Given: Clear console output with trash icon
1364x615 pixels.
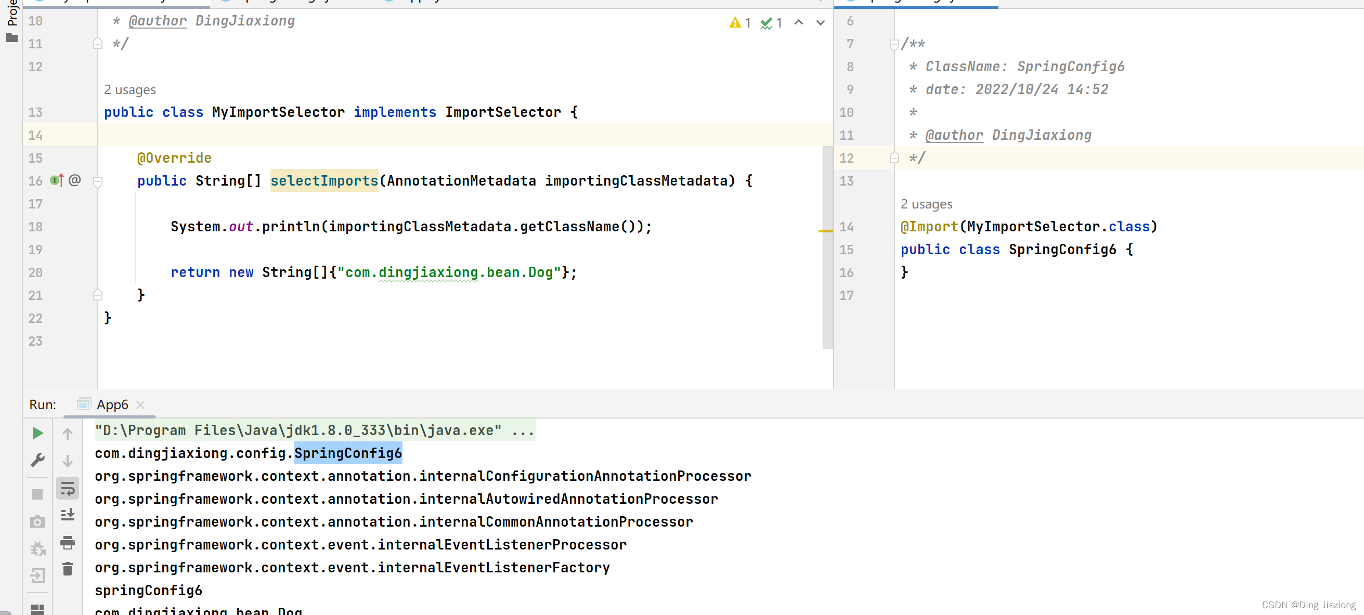Looking at the screenshot, I should click(x=68, y=569).
